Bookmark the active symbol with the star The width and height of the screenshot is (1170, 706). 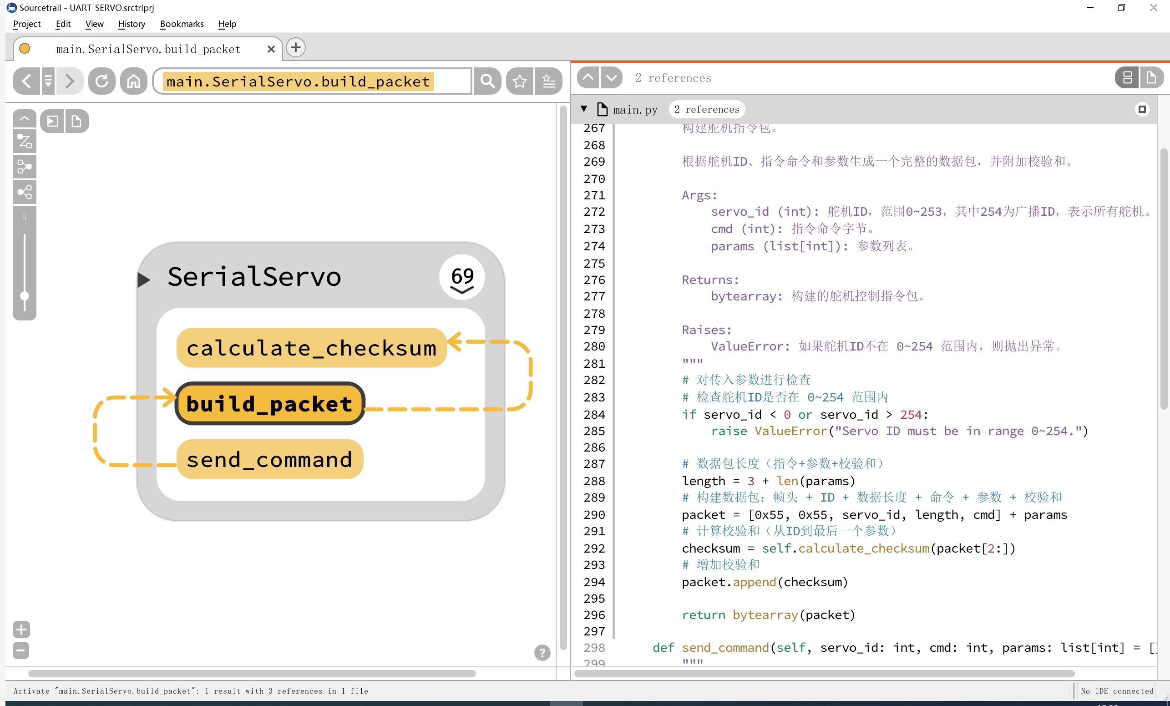click(520, 81)
